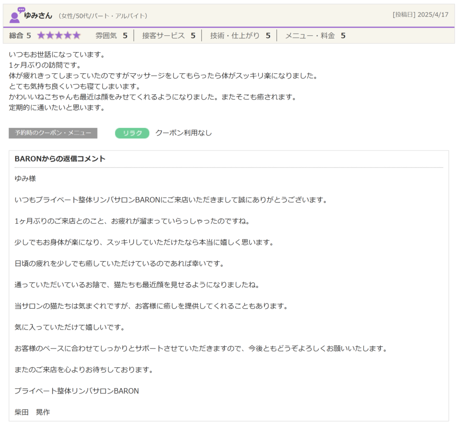458x424 pixels.
Task: Click the 総合 5 overall score
Action: (20, 36)
